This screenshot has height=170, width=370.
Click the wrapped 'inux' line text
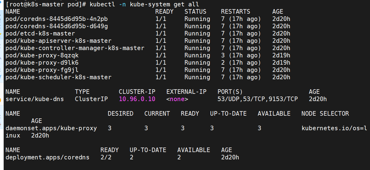coord(13,135)
